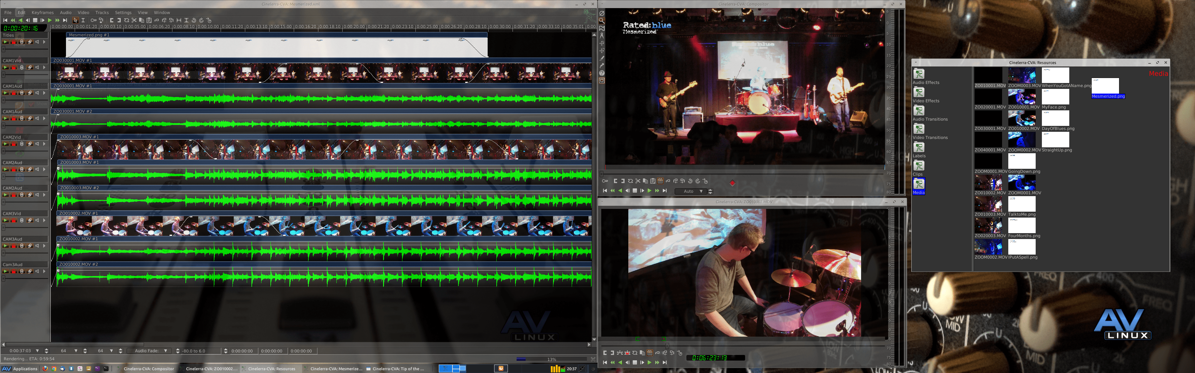The height and width of the screenshot is (373, 1195).
Task: Toggle the red arm-record lock on CAM1Vid track
Action: (x=13, y=68)
